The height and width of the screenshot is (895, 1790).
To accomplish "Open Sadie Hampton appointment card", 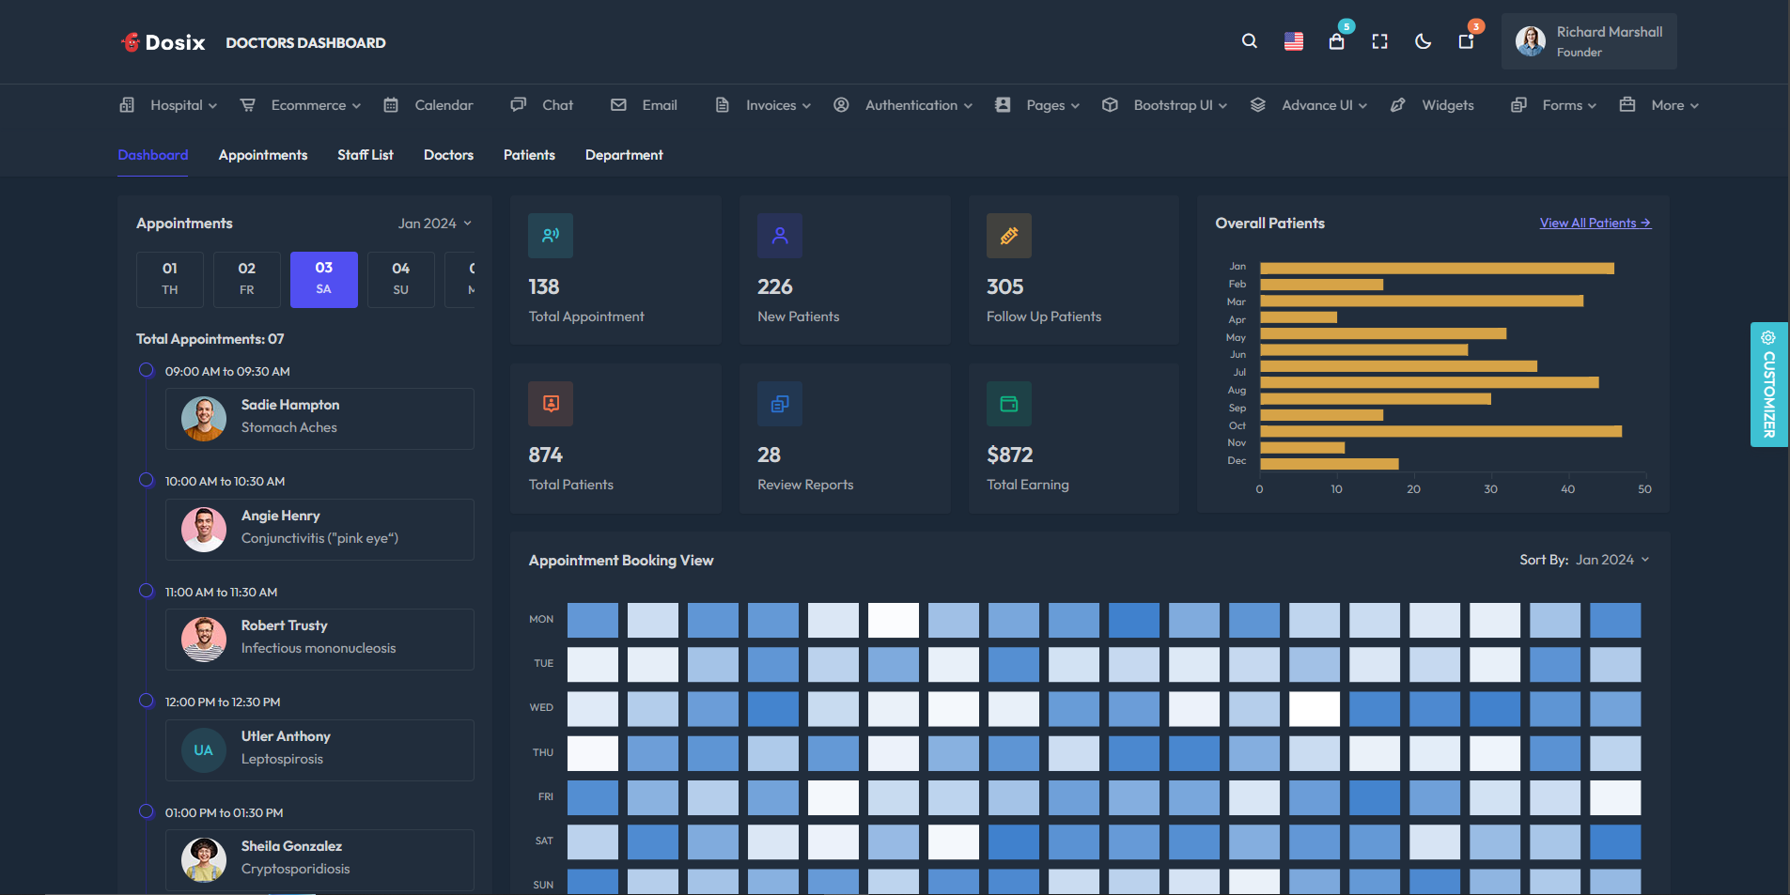I will (x=319, y=419).
